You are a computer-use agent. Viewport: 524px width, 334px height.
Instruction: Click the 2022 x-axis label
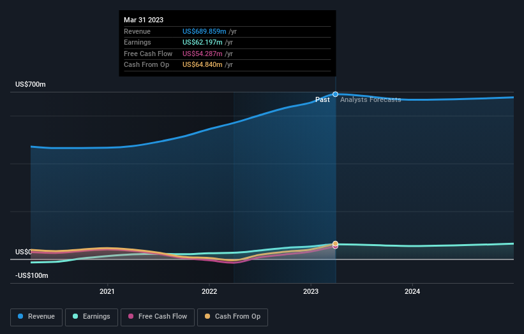[209, 292]
